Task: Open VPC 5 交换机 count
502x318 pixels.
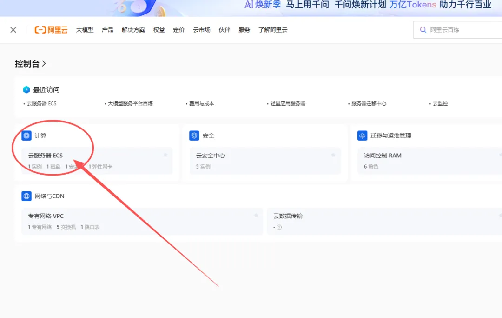Action: click(66, 227)
